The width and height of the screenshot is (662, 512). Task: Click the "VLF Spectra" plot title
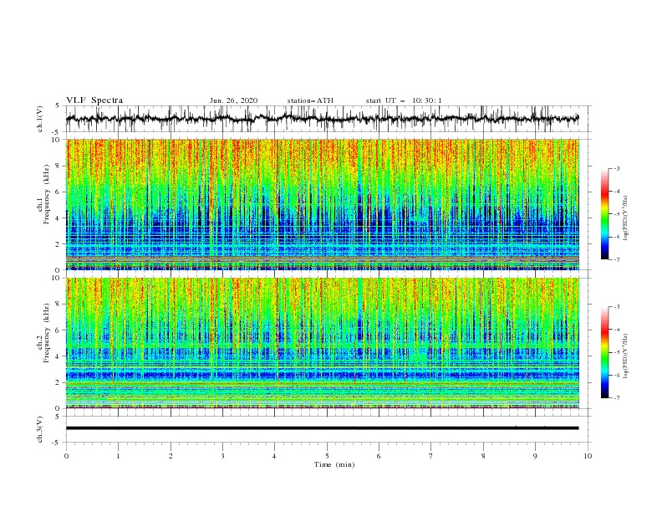pyautogui.click(x=94, y=100)
